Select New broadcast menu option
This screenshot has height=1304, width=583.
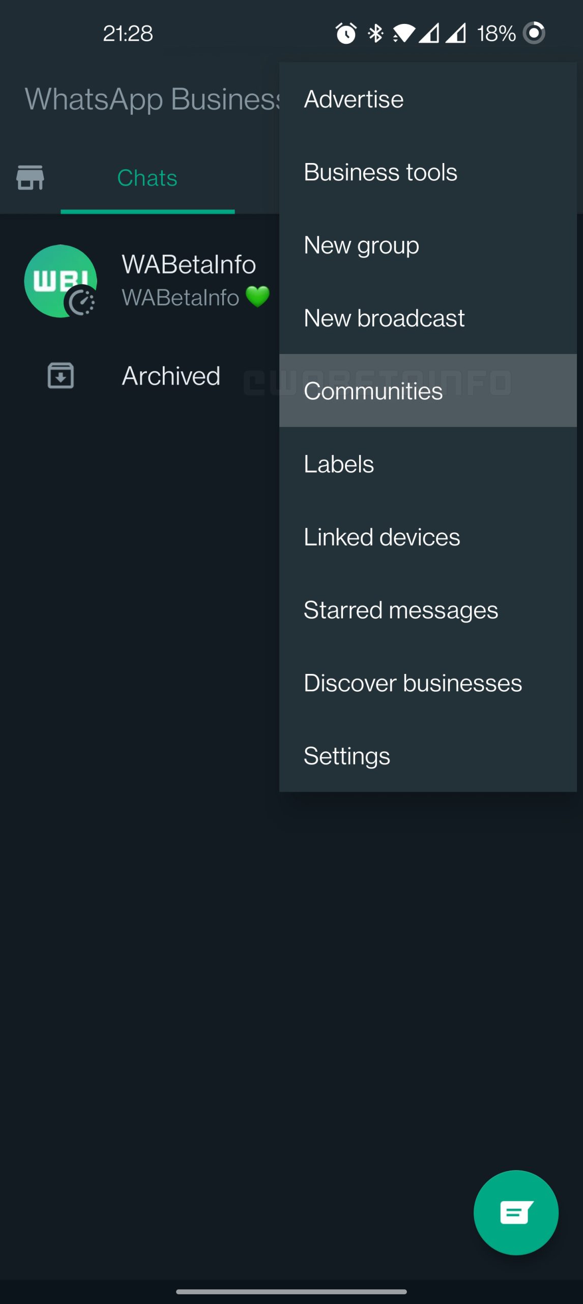(x=428, y=318)
